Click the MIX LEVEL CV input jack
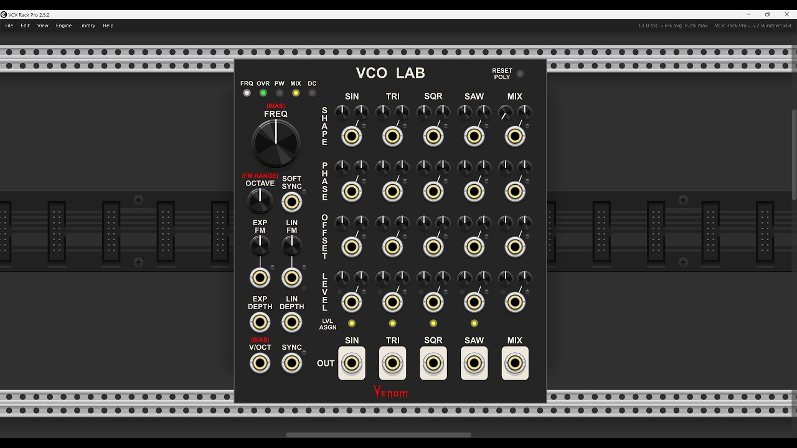Screen dimensions: 797x448 [x=515, y=302]
